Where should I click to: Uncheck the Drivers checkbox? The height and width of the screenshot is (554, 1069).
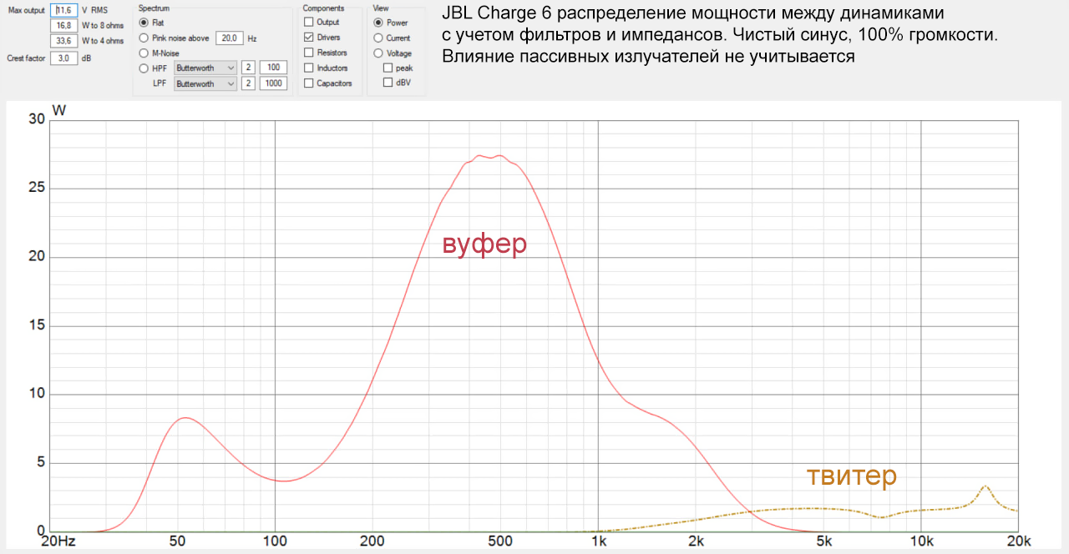pos(309,38)
